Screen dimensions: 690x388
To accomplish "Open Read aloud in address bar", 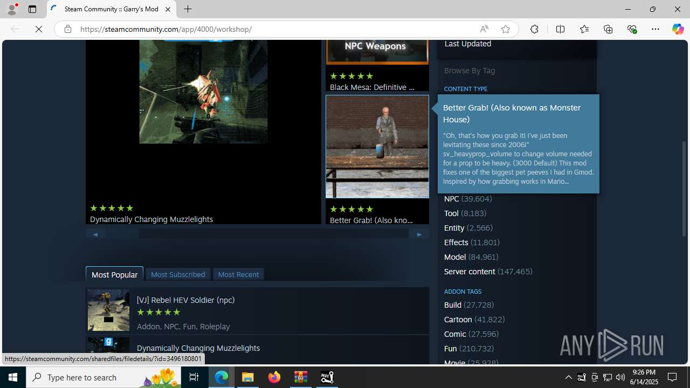I will pos(484,29).
